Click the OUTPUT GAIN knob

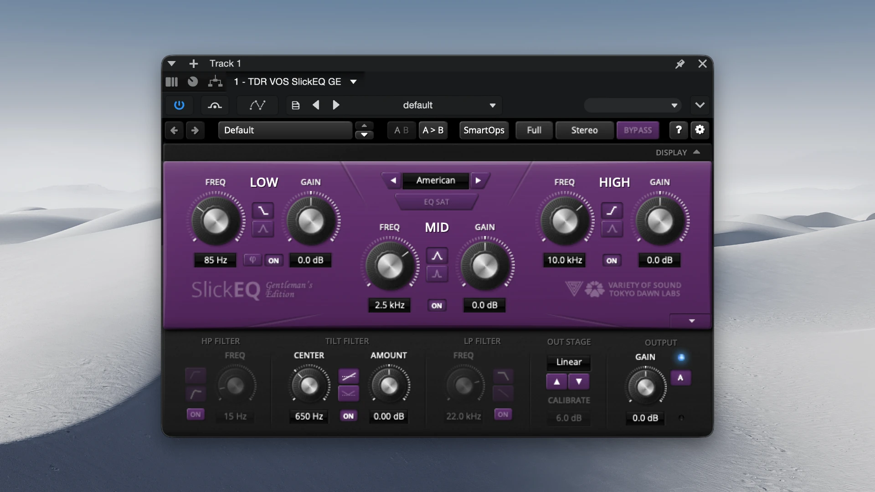pos(645,387)
